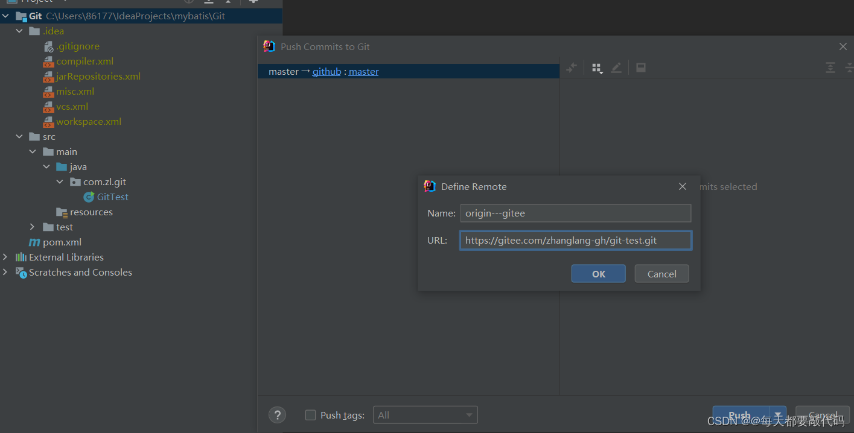Click the workspace.xml file icon
This screenshot has width=854, height=433.
[49, 122]
